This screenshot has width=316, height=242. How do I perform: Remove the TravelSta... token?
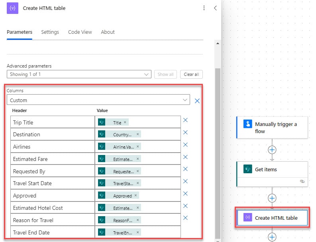[x=137, y=183]
